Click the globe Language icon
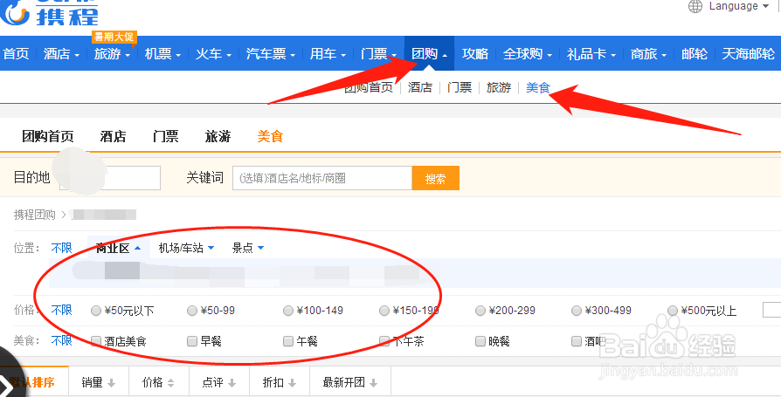Viewport: 781px width, 397px height. coord(695,6)
